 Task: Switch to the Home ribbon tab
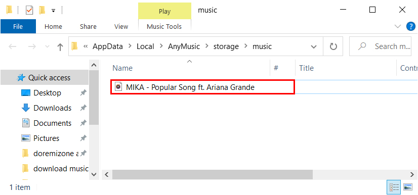click(x=53, y=27)
